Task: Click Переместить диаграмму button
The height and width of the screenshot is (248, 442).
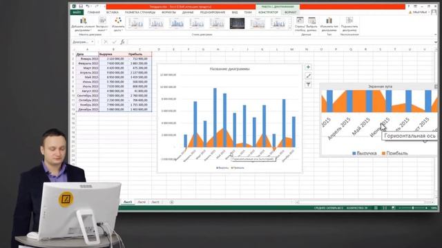Action: (349, 24)
